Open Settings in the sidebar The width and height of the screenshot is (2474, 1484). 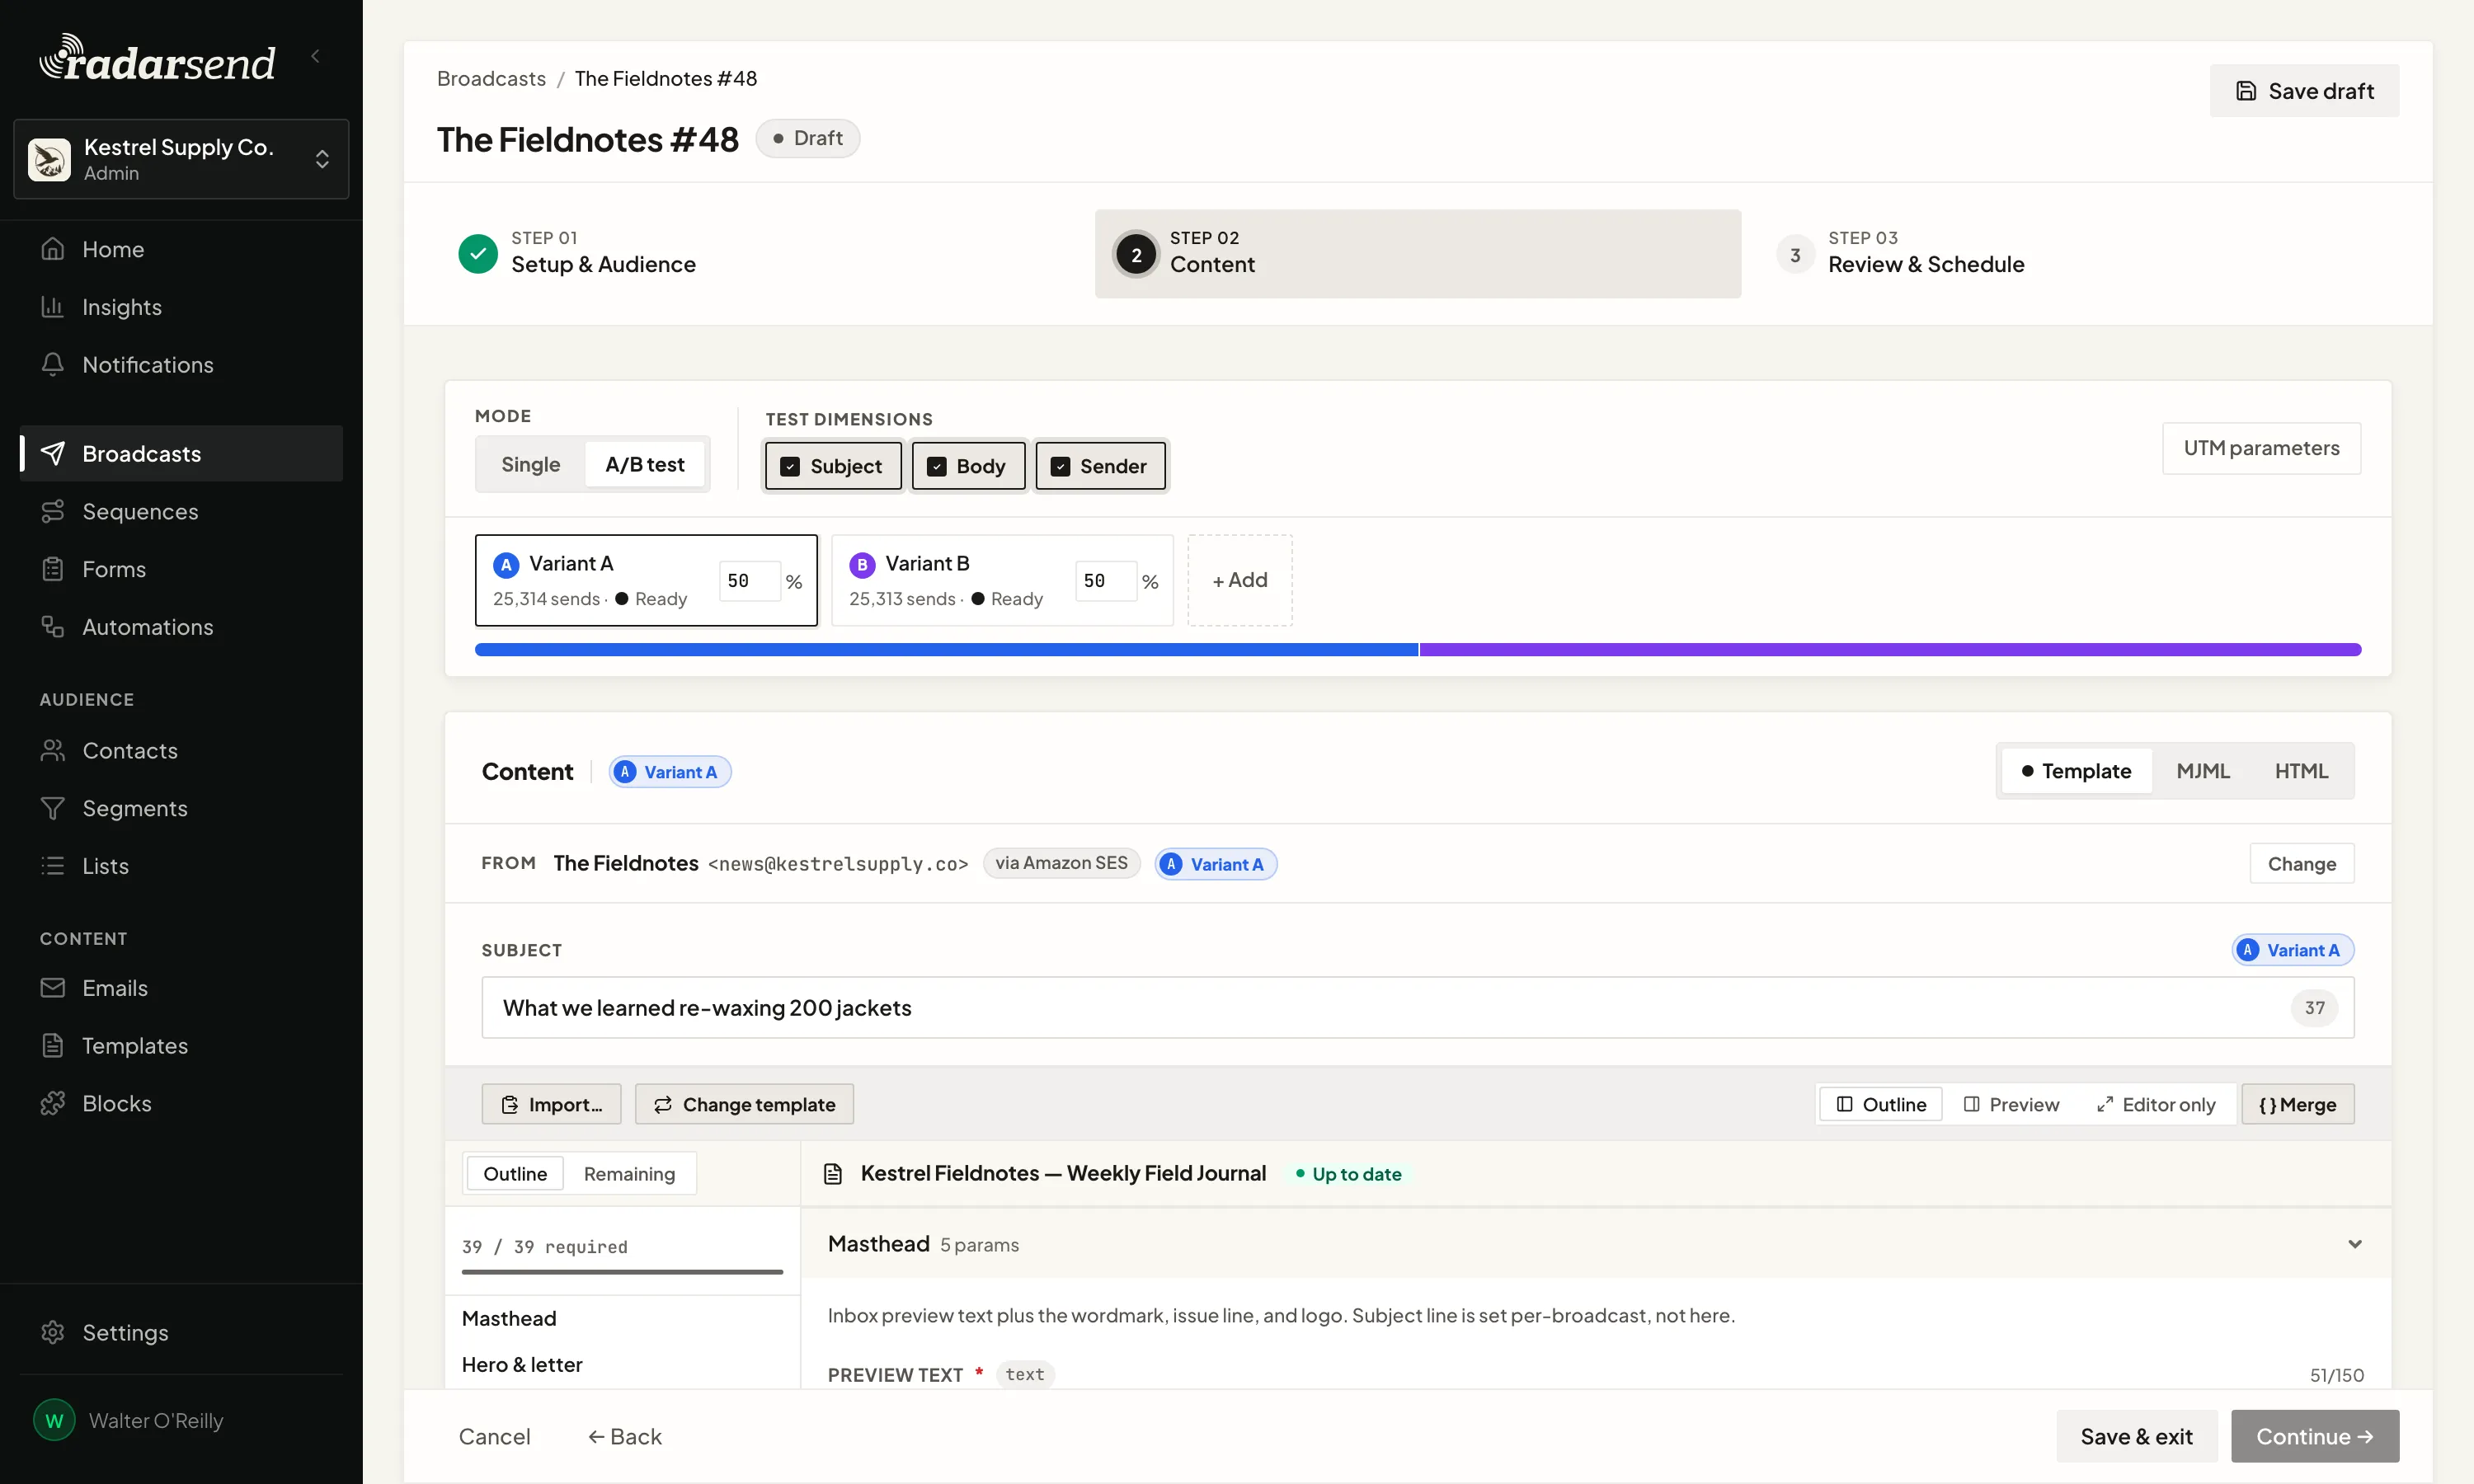tap(181, 1333)
